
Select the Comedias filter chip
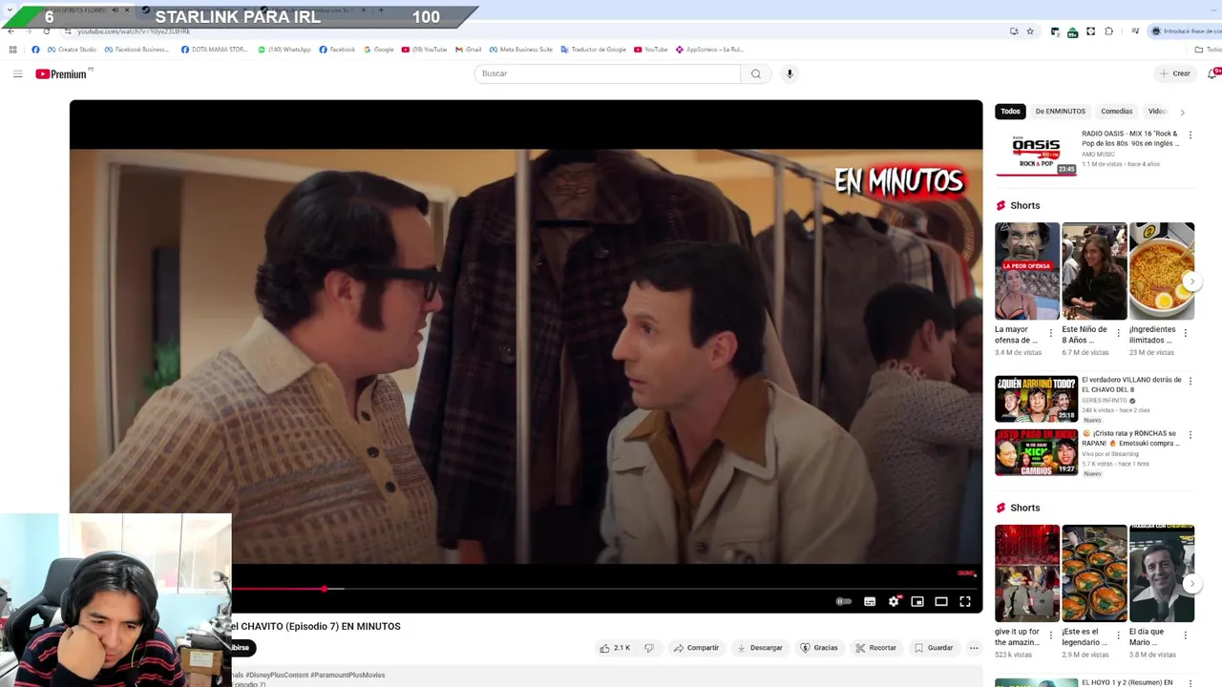pyautogui.click(x=1116, y=112)
